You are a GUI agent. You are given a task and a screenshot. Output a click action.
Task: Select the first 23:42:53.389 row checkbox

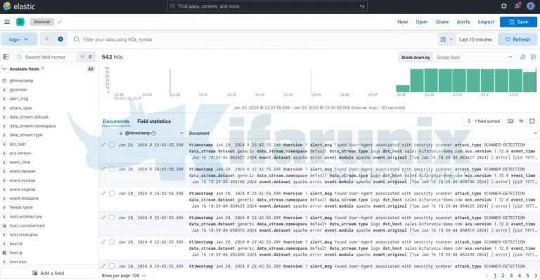[112, 218]
